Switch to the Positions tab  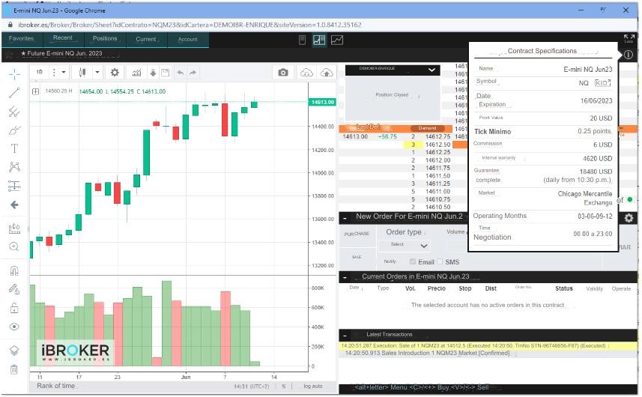click(105, 39)
